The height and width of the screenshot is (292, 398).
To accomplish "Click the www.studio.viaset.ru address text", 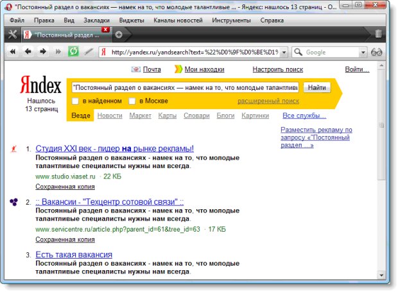I will click(x=65, y=176).
